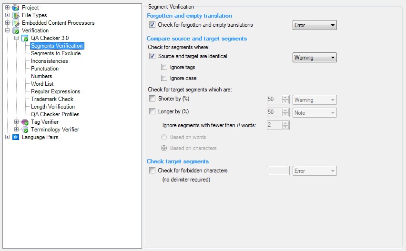Image resolution: width=406 pixels, height=251 pixels.
Task: Select Segments to Exclude in tree
Action: pyautogui.click(x=56, y=53)
